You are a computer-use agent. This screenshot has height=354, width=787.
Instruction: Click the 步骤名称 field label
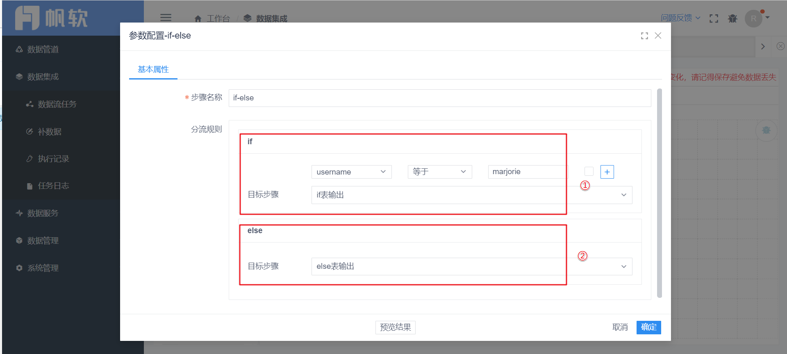207,97
